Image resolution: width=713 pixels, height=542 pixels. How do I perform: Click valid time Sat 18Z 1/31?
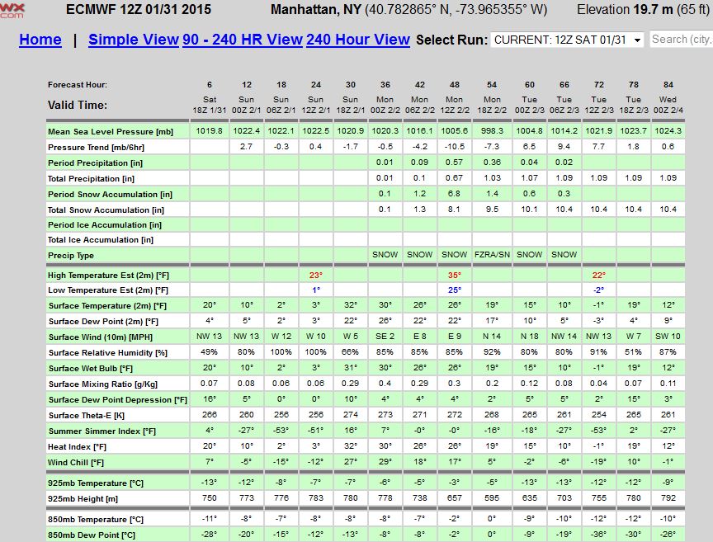[209, 105]
